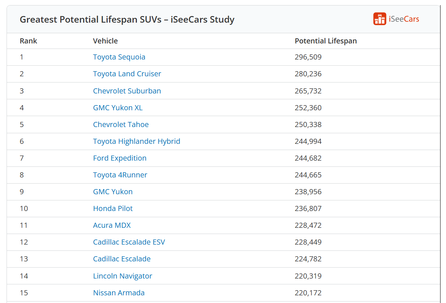Click rank number 5 cell
Screen dimensions: 446x303
tap(22, 124)
